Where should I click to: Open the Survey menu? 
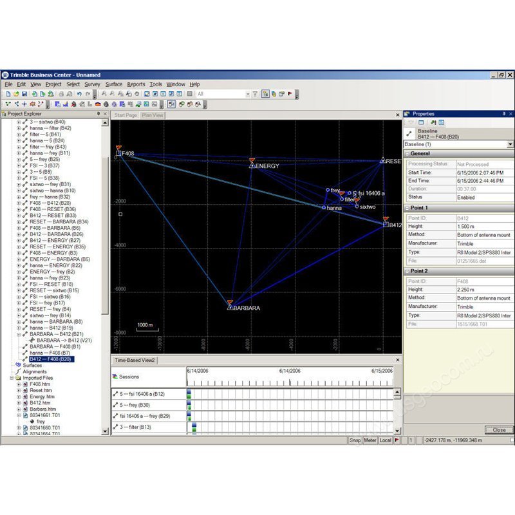coord(92,84)
